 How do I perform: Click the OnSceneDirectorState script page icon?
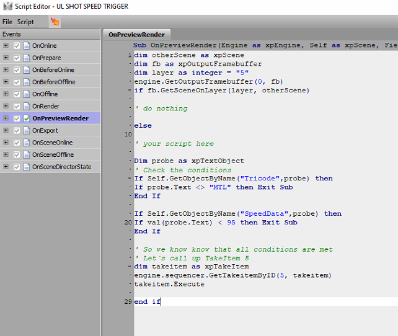tap(27, 167)
